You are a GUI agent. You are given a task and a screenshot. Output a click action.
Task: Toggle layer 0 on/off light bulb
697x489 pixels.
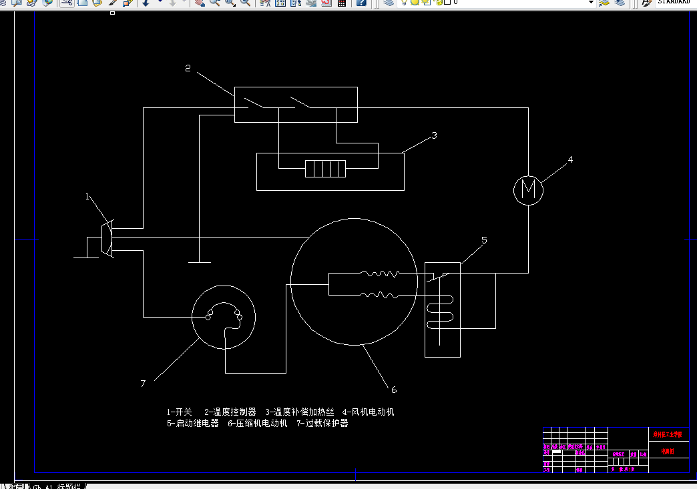(x=404, y=2)
